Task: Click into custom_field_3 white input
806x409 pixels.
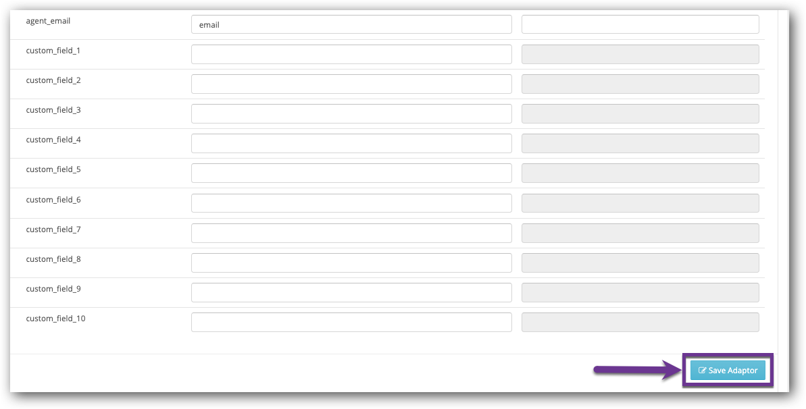Action: [x=351, y=113]
